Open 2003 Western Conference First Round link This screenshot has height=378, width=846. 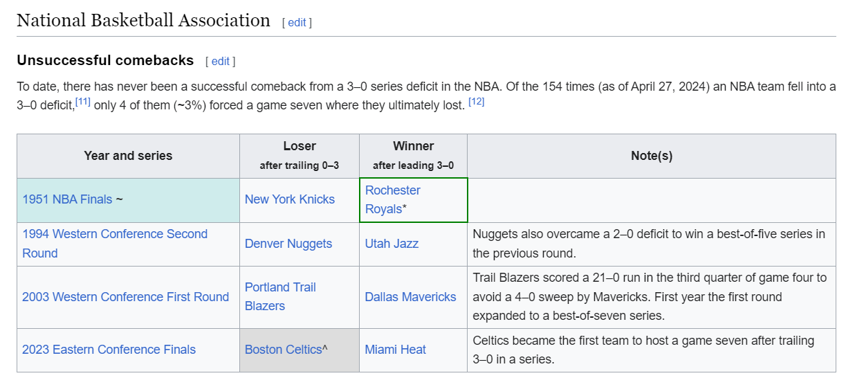(x=125, y=297)
